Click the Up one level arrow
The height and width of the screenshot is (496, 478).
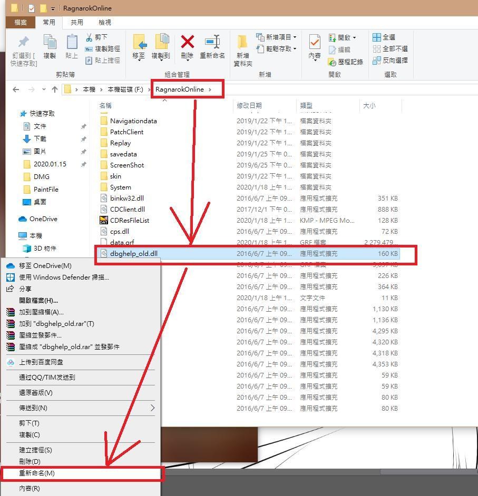pos(55,90)
